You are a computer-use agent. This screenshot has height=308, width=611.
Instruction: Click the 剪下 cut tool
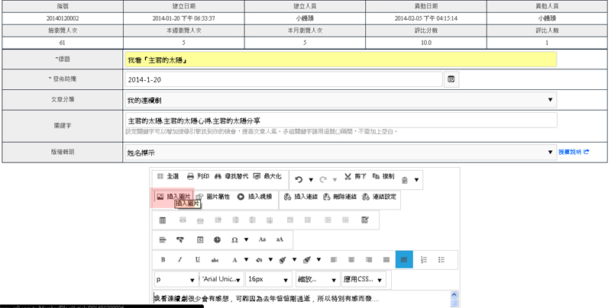[355, 177]
